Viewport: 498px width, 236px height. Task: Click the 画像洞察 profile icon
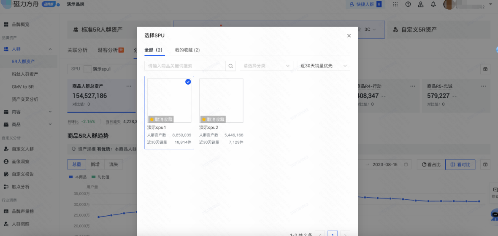[6, 161]
